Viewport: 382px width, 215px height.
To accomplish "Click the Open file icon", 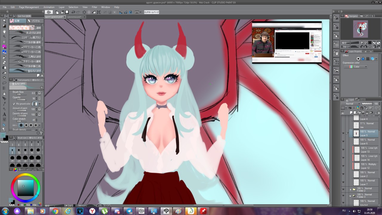I will click(x=62, y=12).
